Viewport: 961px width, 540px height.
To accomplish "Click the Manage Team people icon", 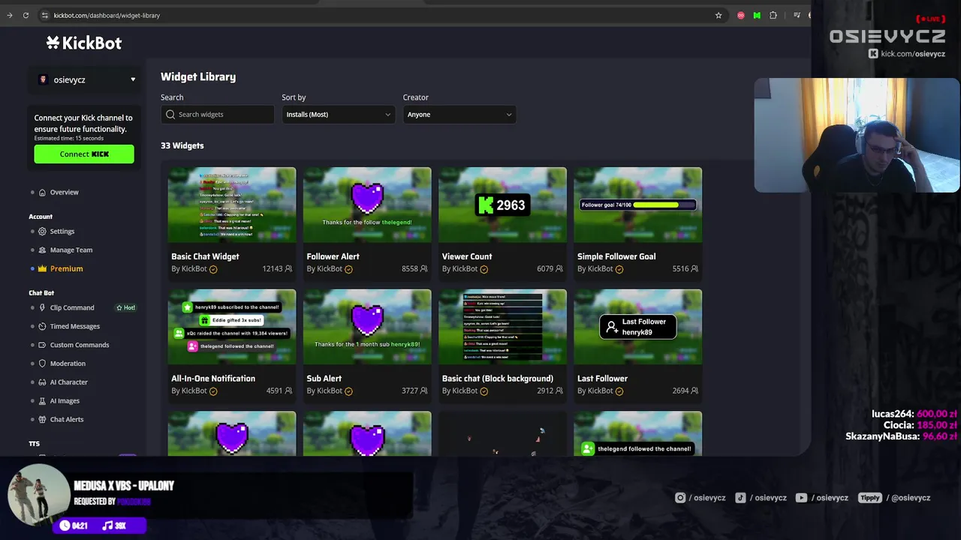I will (43, 250).
